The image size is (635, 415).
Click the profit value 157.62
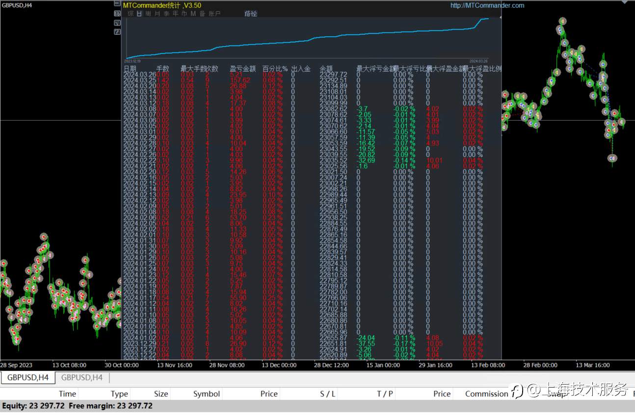tap(240, 80)
